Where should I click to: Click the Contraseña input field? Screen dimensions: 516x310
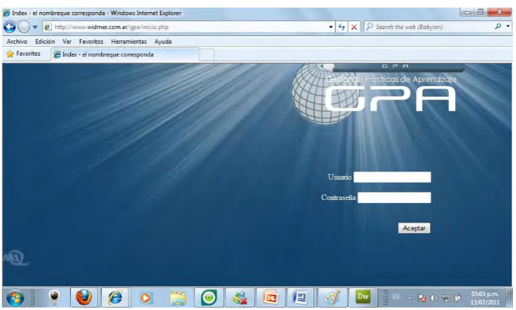pyautogui.click(x=394, y=197)
